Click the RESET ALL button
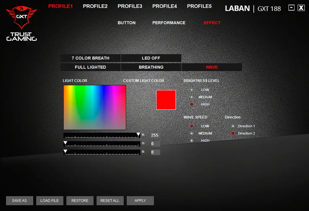309x211 pixels. (x=110, y=200)
